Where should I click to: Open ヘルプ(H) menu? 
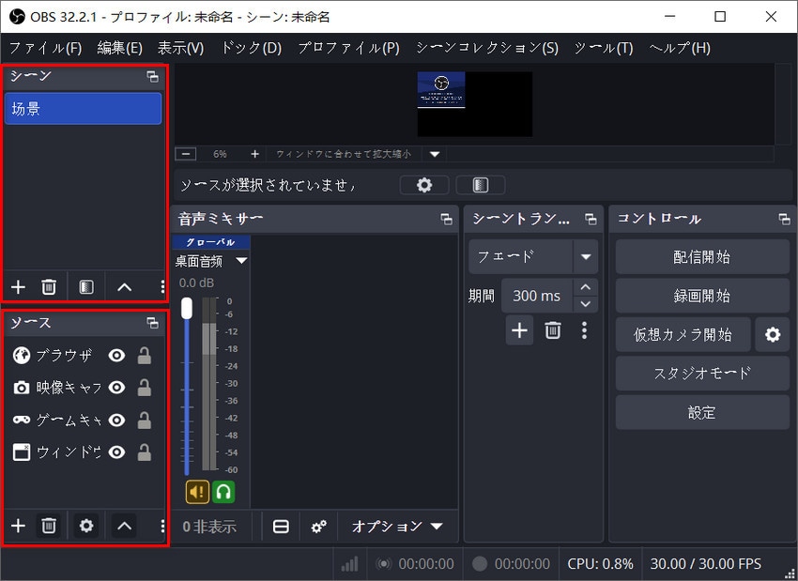(680, 48)
